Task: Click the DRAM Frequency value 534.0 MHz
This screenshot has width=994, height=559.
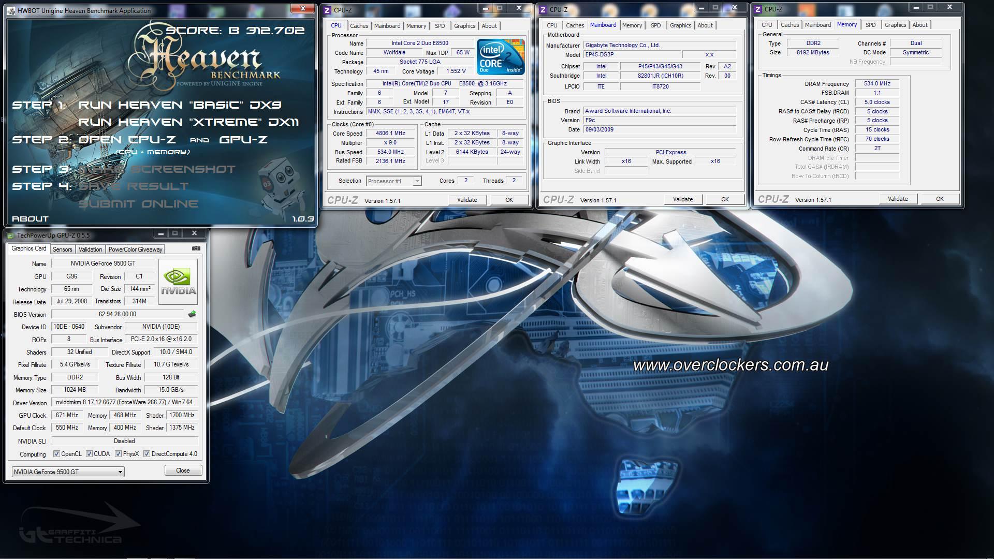Action: 877,83
